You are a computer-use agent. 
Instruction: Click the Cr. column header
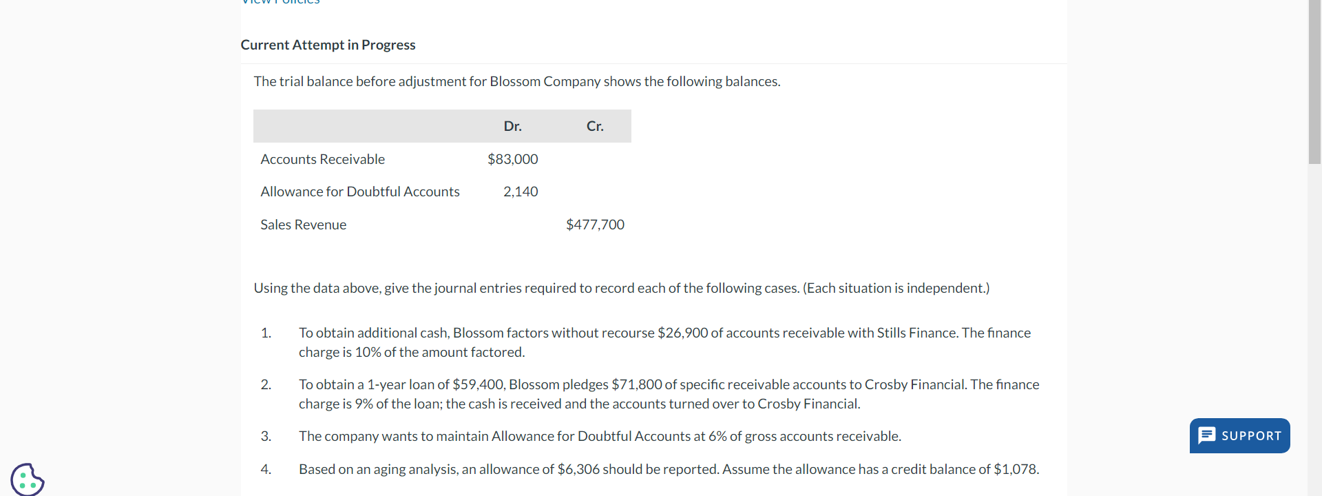[594, 126]
